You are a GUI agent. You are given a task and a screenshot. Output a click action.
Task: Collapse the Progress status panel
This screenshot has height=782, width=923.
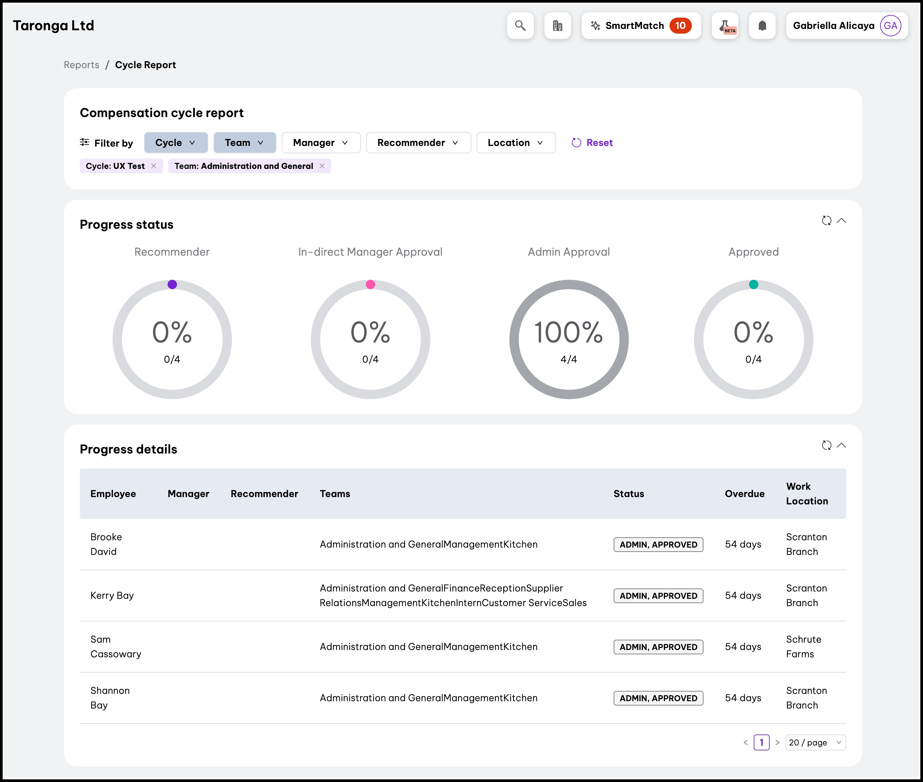point(842,220)
